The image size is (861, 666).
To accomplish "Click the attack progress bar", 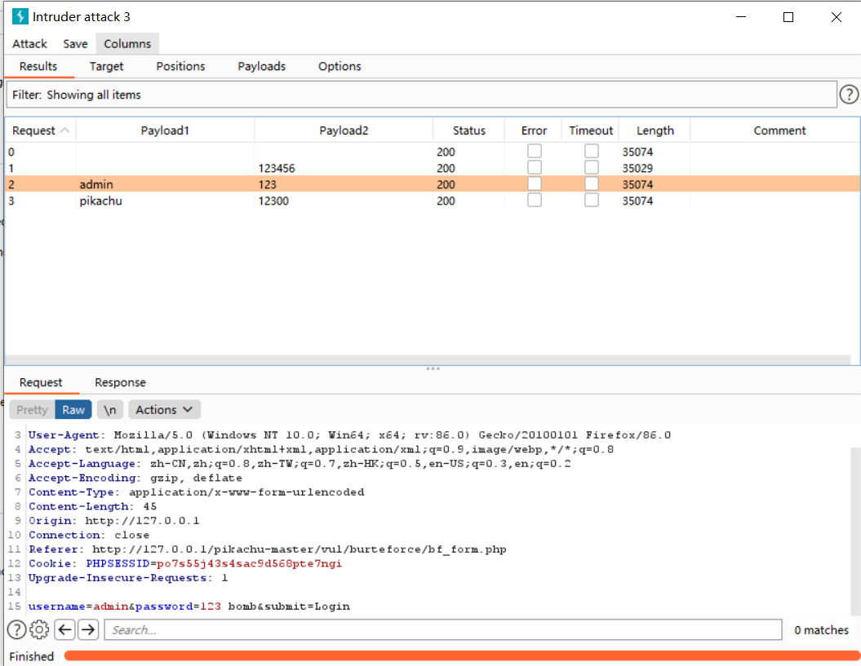I will 462,655.
